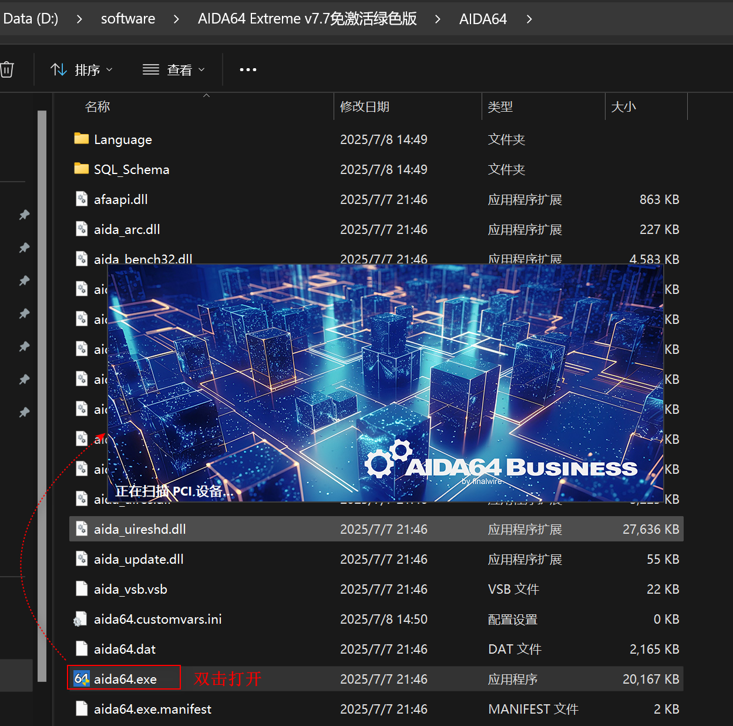The height and width of the screenshot is (726, 733).
Task: Click the delete trash icon in toolbar
Action: click(6, 69)
